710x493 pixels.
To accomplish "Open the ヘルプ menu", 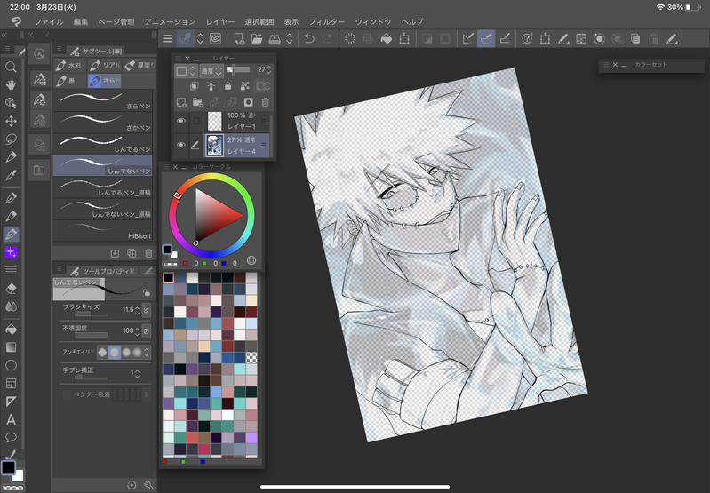I will [x=412, y=21].
